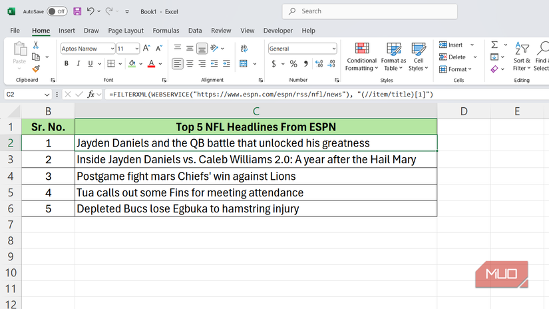
Task: Apply Bold formatting
Action: click(66, 63)
